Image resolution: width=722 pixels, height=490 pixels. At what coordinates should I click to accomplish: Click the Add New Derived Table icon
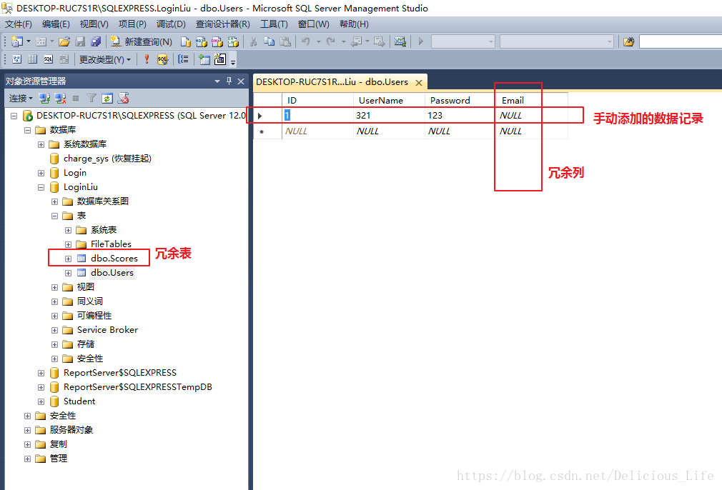pyautogui.click(x=220, y=59)
